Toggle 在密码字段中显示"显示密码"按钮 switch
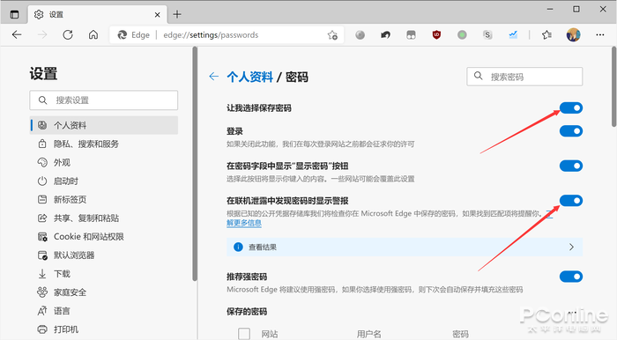Viewport: 617px width, 340px height. point(571,166)
